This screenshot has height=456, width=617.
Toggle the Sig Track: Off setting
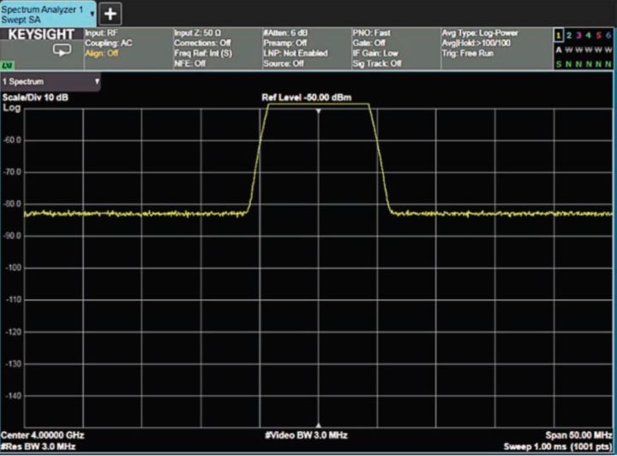click(377, 63)
